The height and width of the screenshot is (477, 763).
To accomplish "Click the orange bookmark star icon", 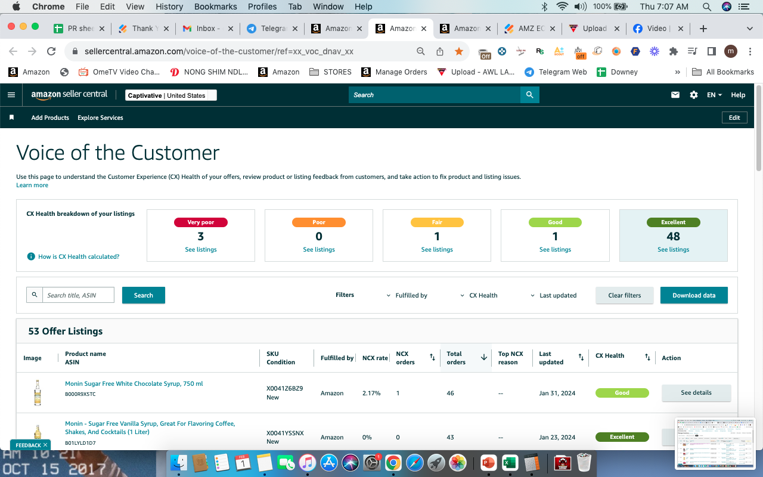I will click(459, 52).
